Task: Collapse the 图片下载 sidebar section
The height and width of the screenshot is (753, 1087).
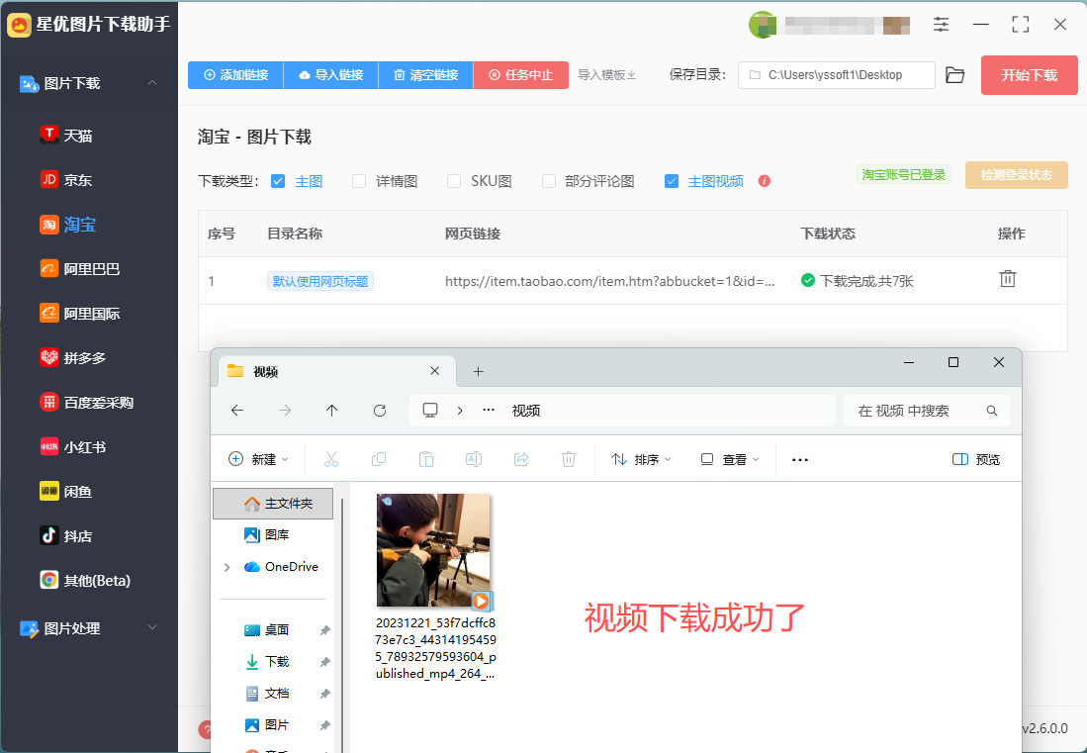Action: tap(151, 83)
